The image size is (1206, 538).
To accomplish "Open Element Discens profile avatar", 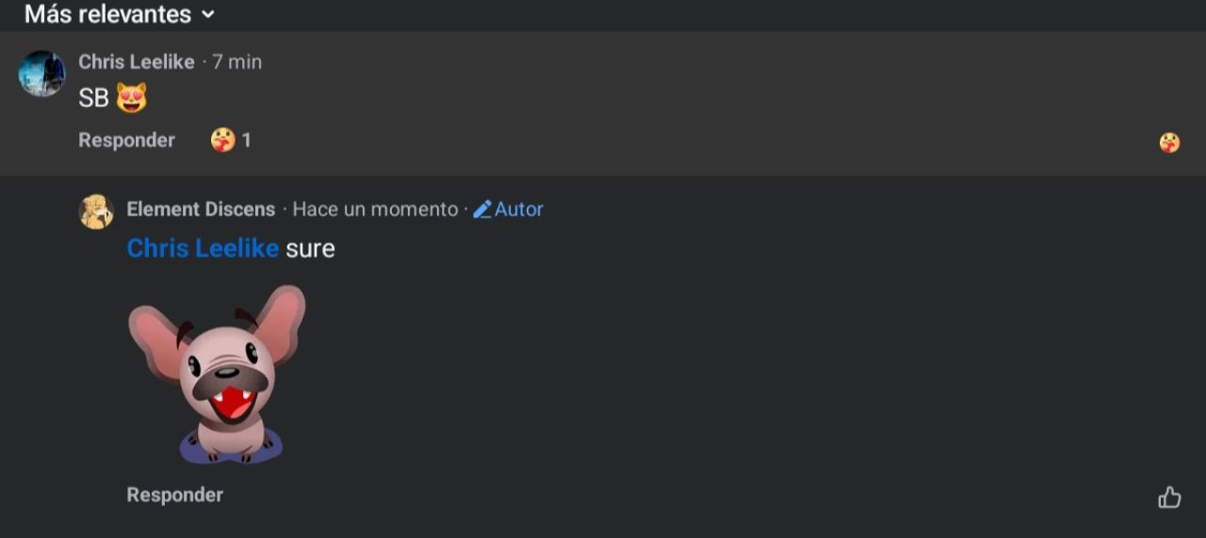I will [96, 212].
